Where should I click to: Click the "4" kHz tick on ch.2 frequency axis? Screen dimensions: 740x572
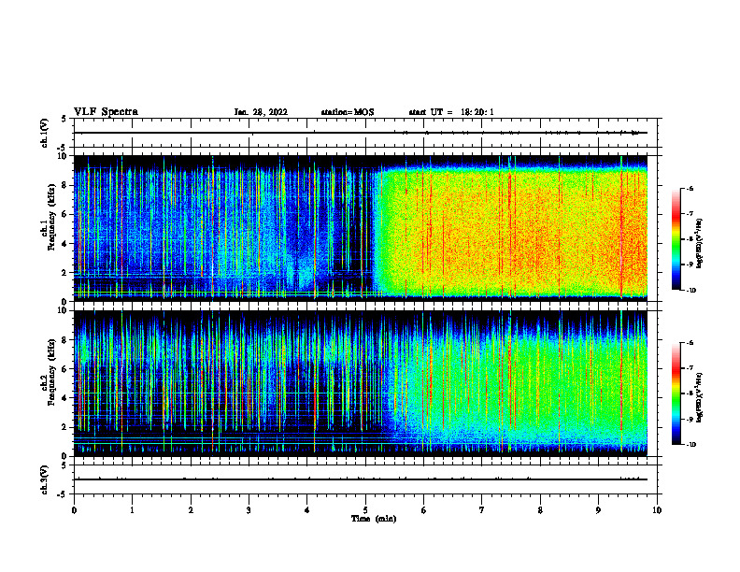[64, 398]
